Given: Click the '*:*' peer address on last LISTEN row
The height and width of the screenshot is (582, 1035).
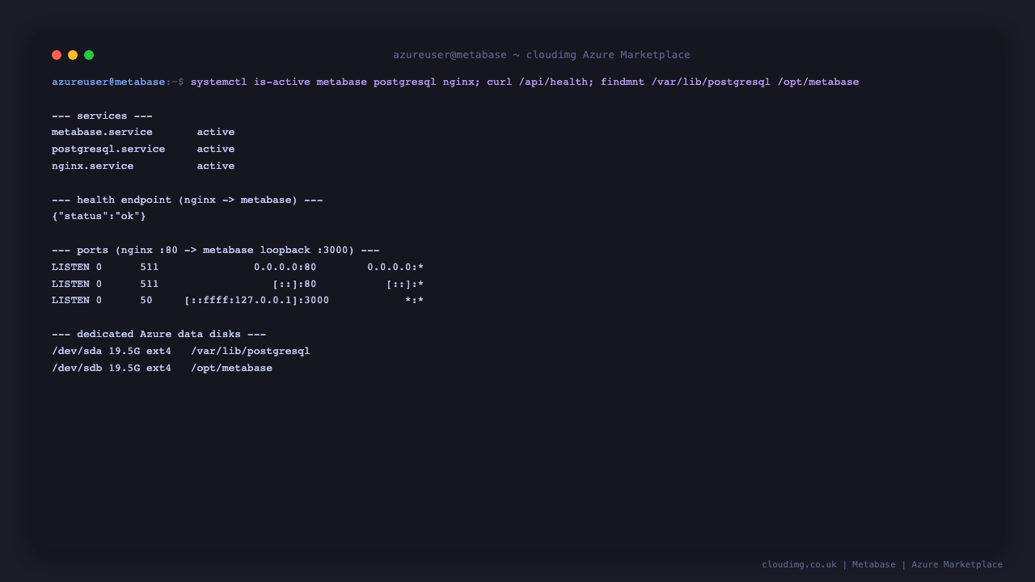Looking at the screenshot, I should click(415, 301).
